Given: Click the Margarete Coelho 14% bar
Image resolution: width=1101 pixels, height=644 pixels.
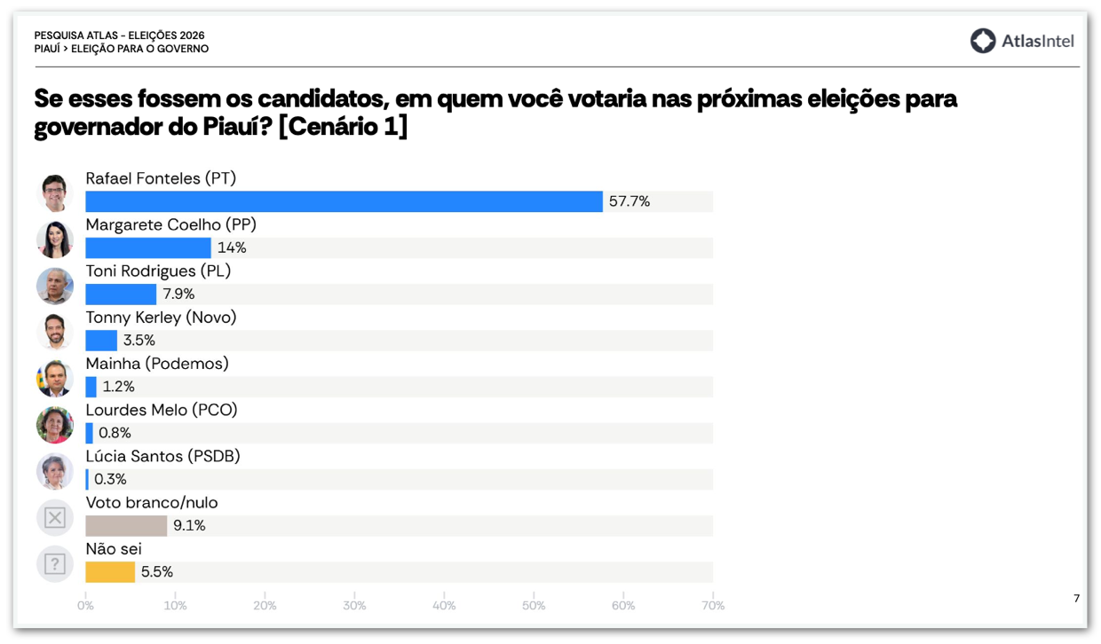Looking at the screenshot, I should pyautogui.click(x=148, y=248).
